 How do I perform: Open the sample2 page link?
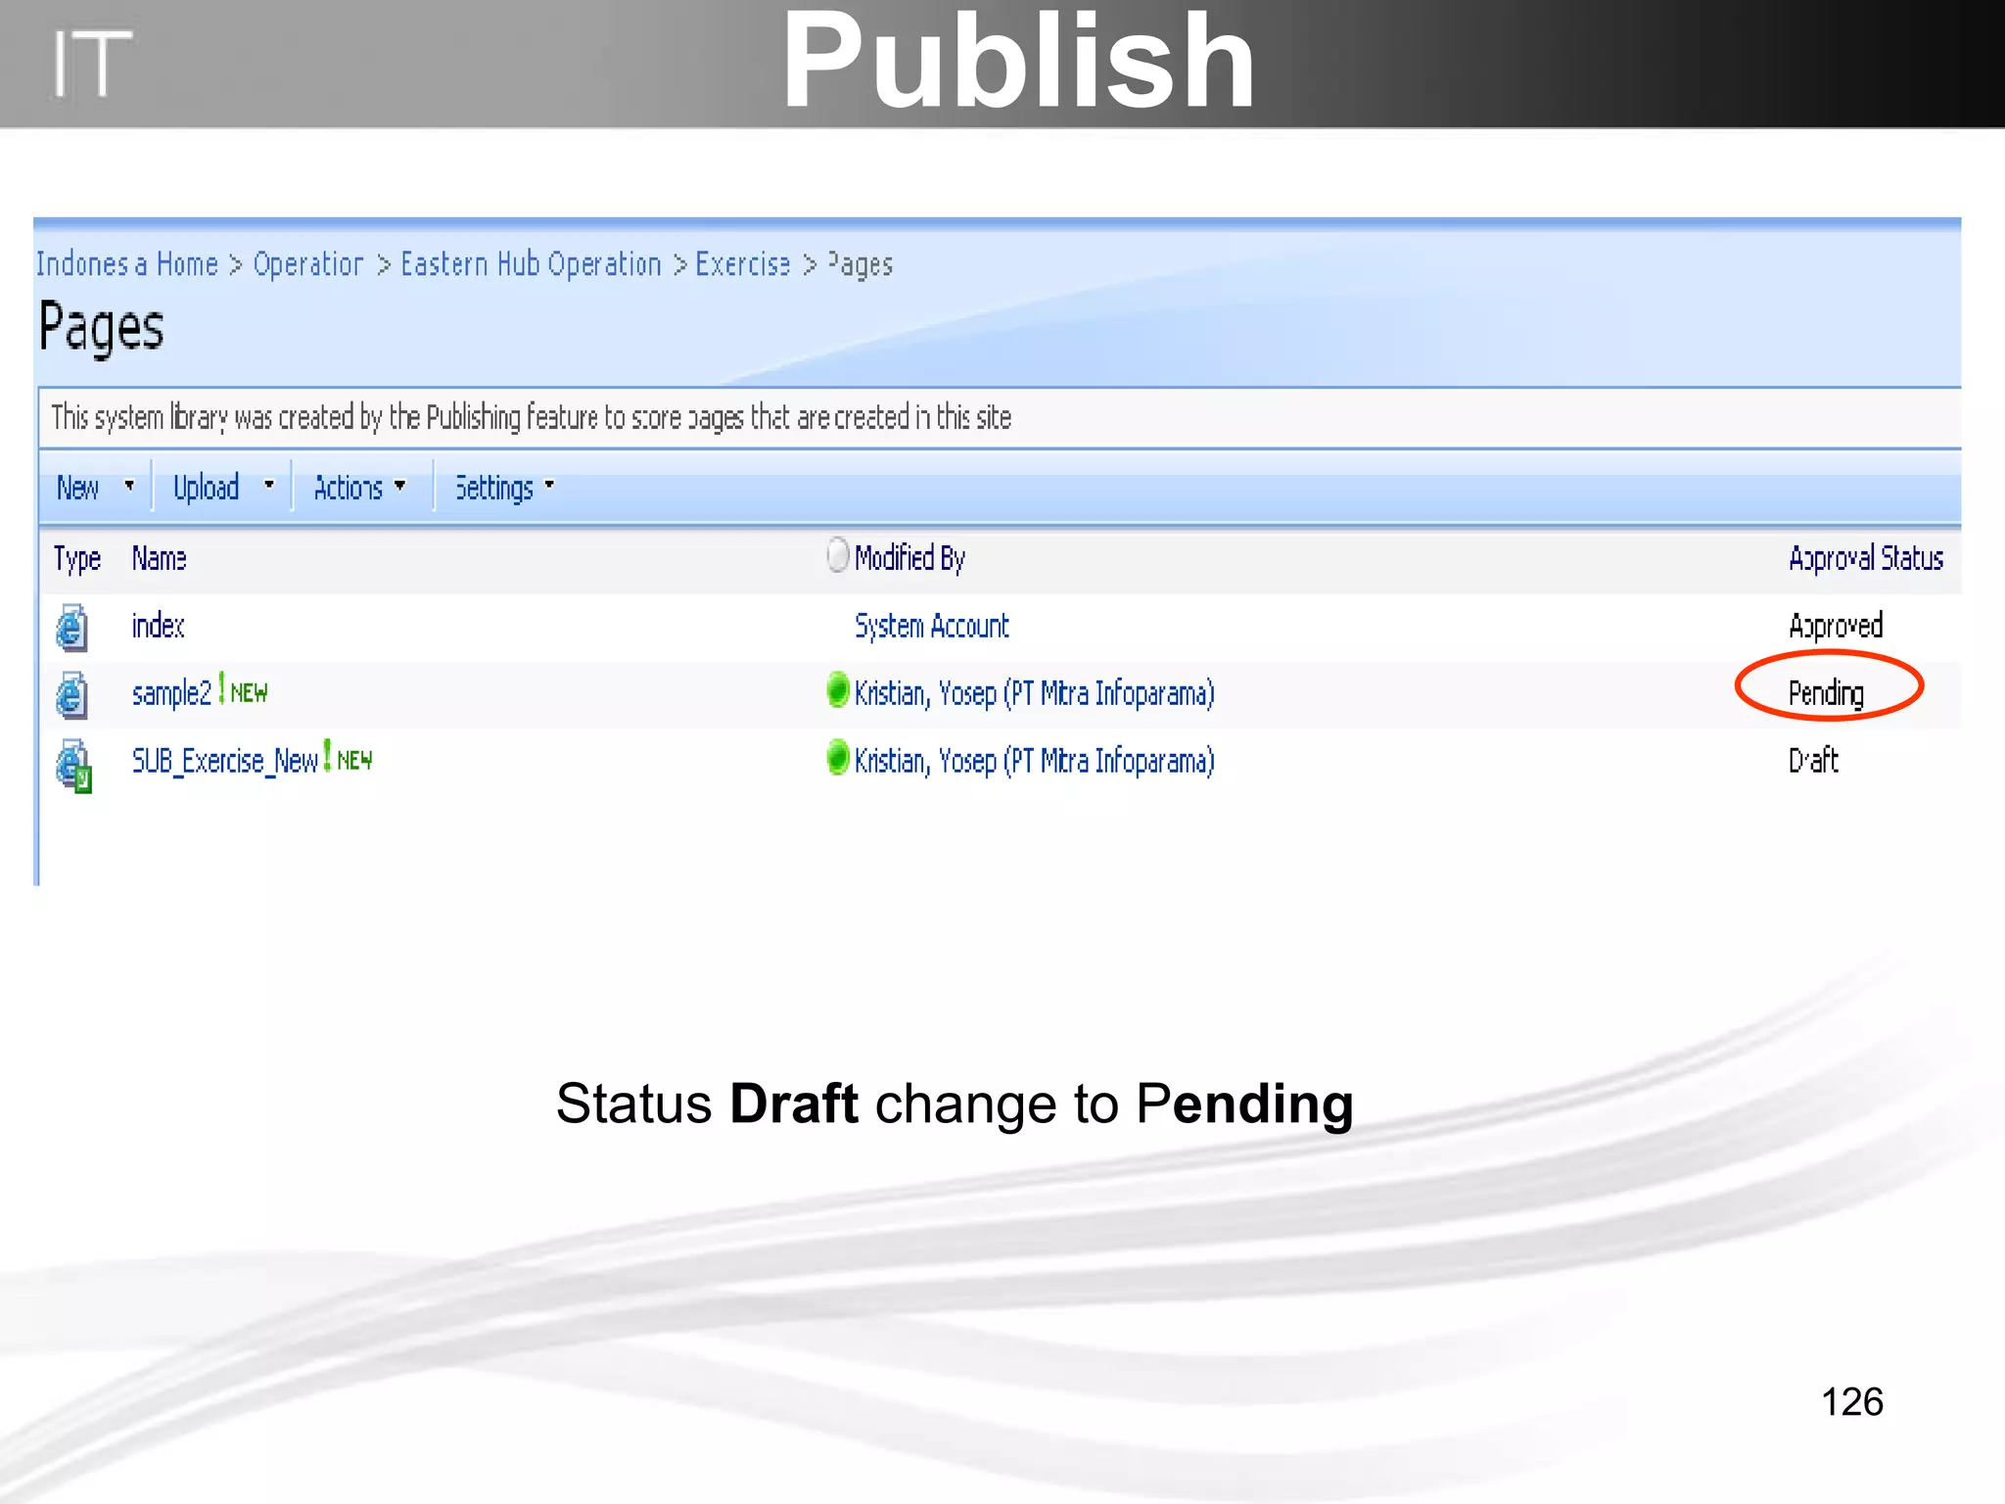point(171,693)
